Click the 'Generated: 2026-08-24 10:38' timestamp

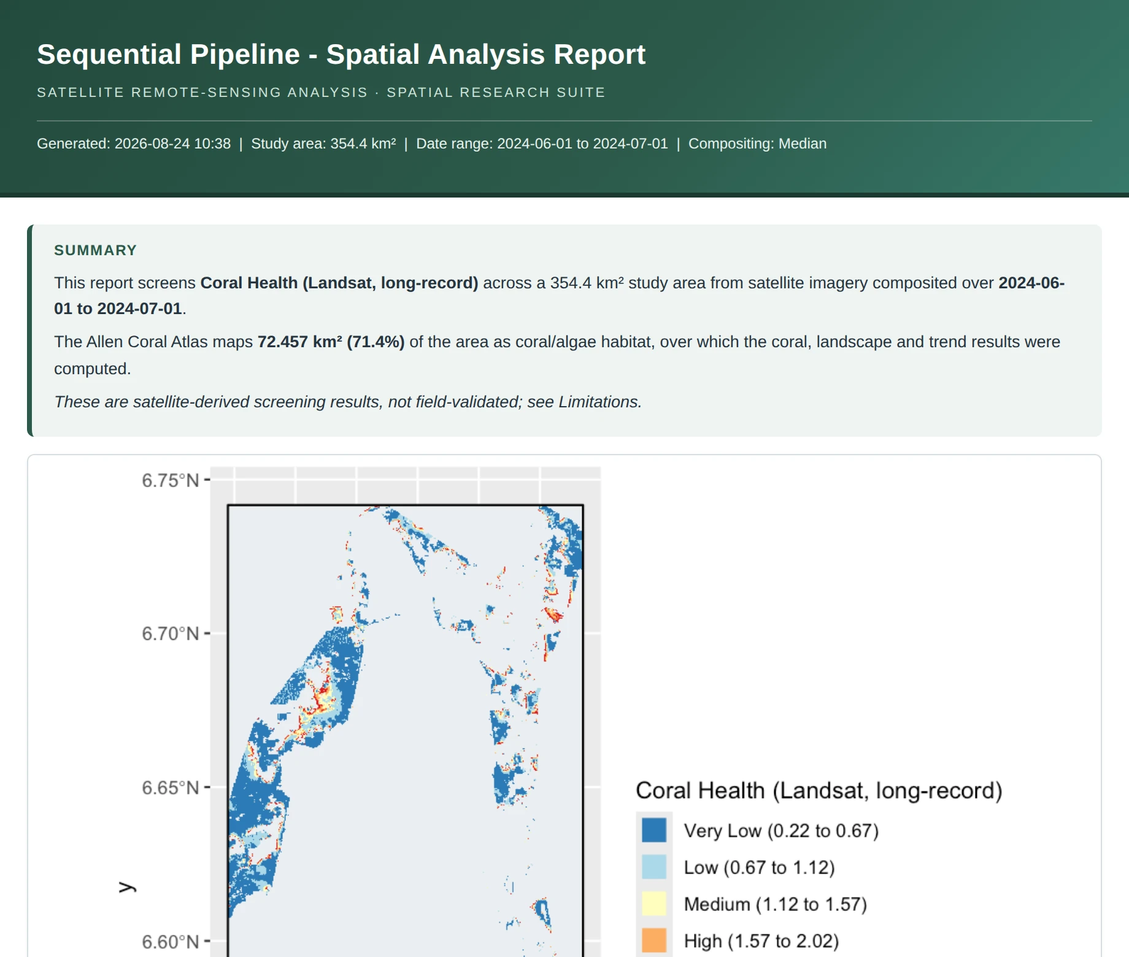[134, 144]
